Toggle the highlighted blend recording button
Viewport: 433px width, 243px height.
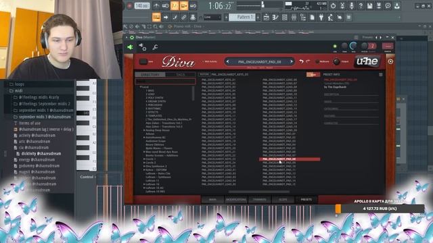point(184,5)
